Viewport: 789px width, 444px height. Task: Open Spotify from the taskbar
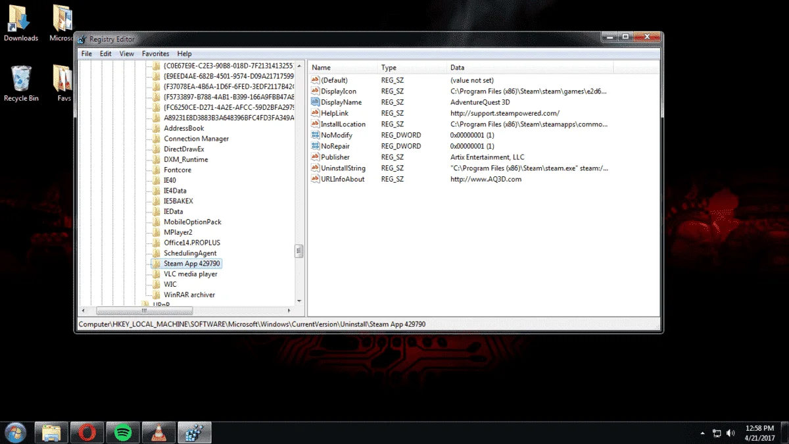[123, 432]
